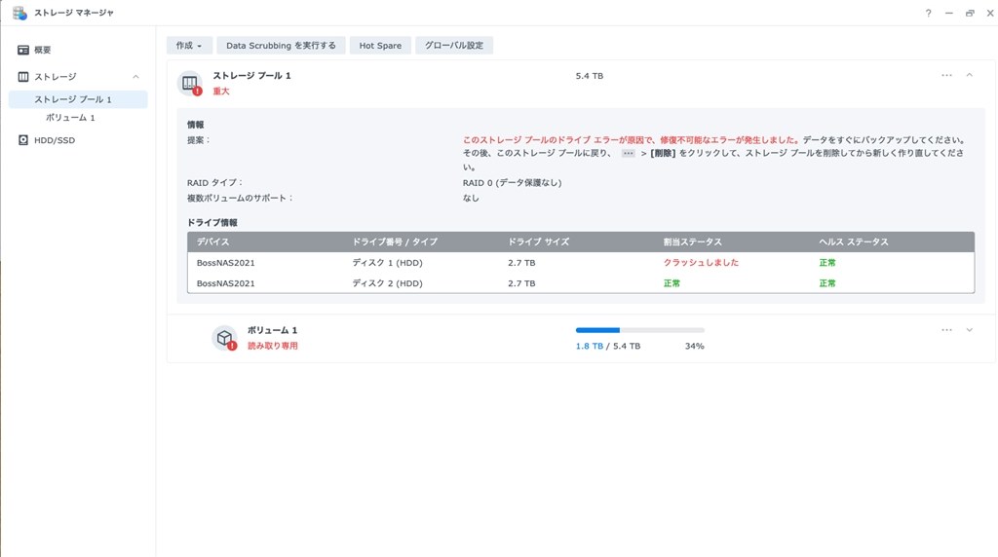Click the volume 1 cube icon
The height and width of the screenshot is (557, 998).
224,338
